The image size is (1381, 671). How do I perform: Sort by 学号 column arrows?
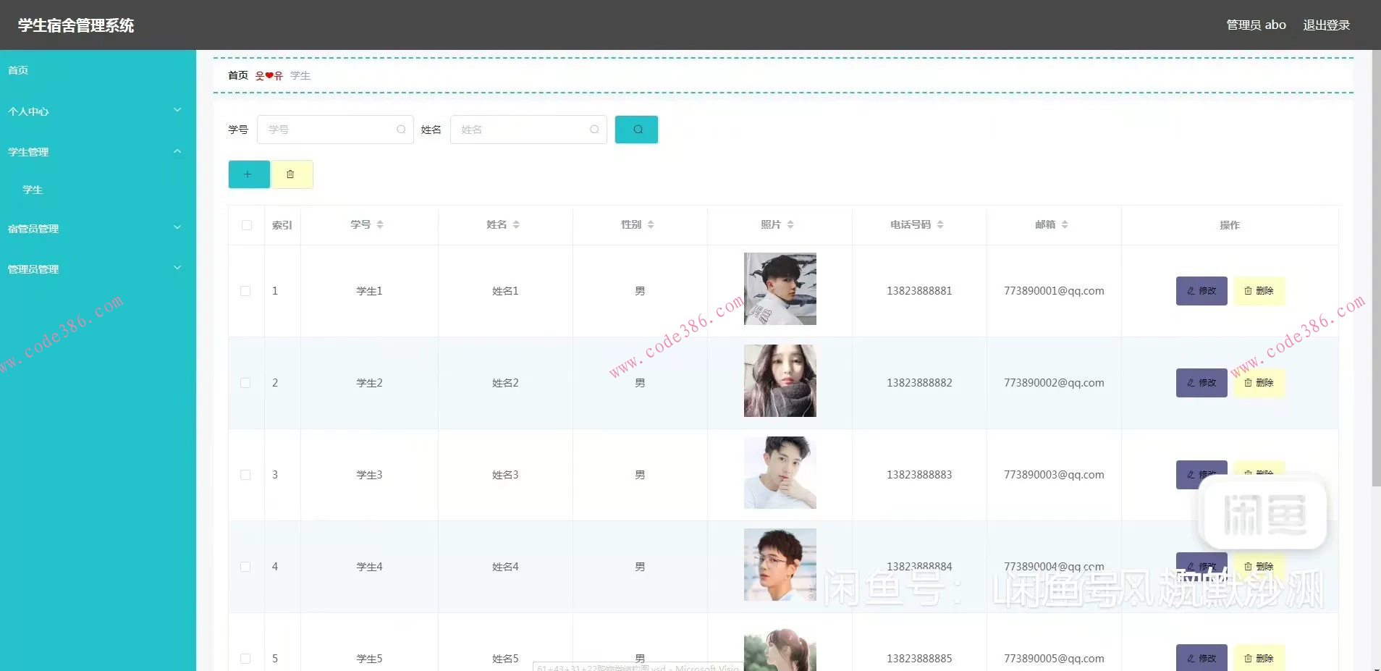point(380,224)
